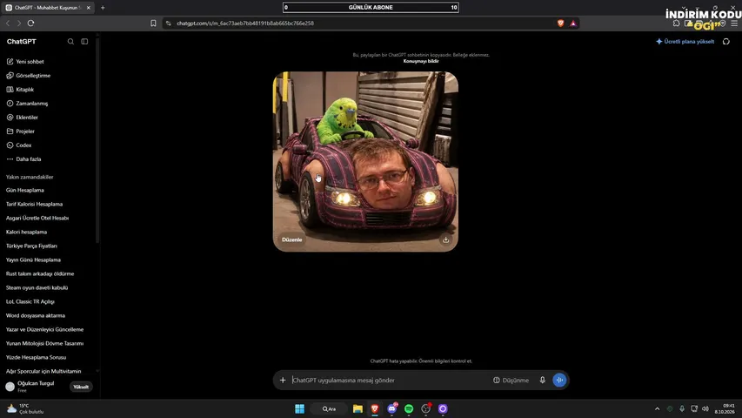The height and width of the screenshot is (418, 742).
Task: Open File Explorer from taskbar
Action: pos(358,409)
